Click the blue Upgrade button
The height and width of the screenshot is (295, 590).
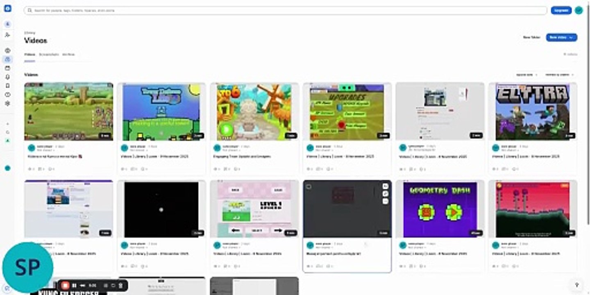561,10
